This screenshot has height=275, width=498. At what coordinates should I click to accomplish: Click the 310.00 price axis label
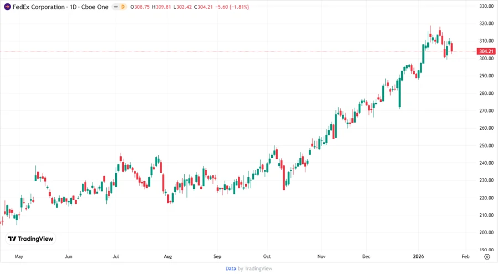(x=486, y=41)
